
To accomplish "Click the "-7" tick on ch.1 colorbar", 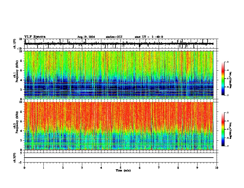I will [x=227, y=95].
